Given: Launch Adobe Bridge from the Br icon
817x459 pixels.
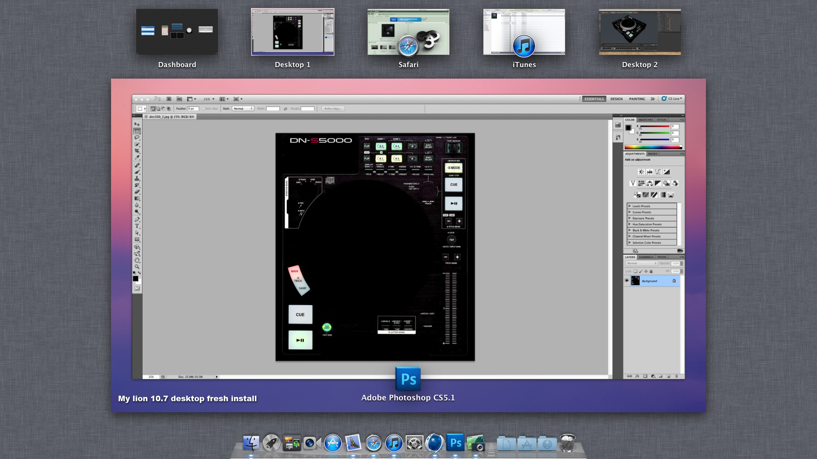Looking at the screenshot, I should pos(169,99).
